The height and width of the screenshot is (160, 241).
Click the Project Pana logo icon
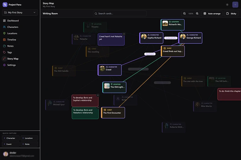5,5
